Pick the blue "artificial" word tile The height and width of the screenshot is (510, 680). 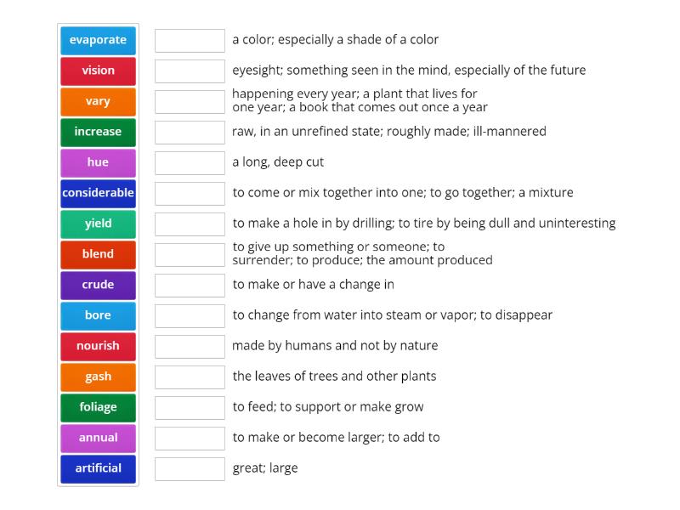[98, 468]
